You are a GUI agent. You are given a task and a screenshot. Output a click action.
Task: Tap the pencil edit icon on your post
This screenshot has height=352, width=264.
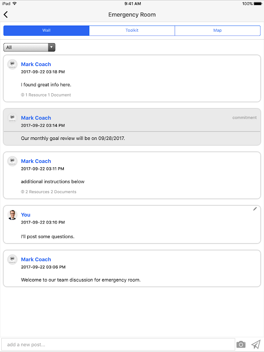(x=255, y=209)
